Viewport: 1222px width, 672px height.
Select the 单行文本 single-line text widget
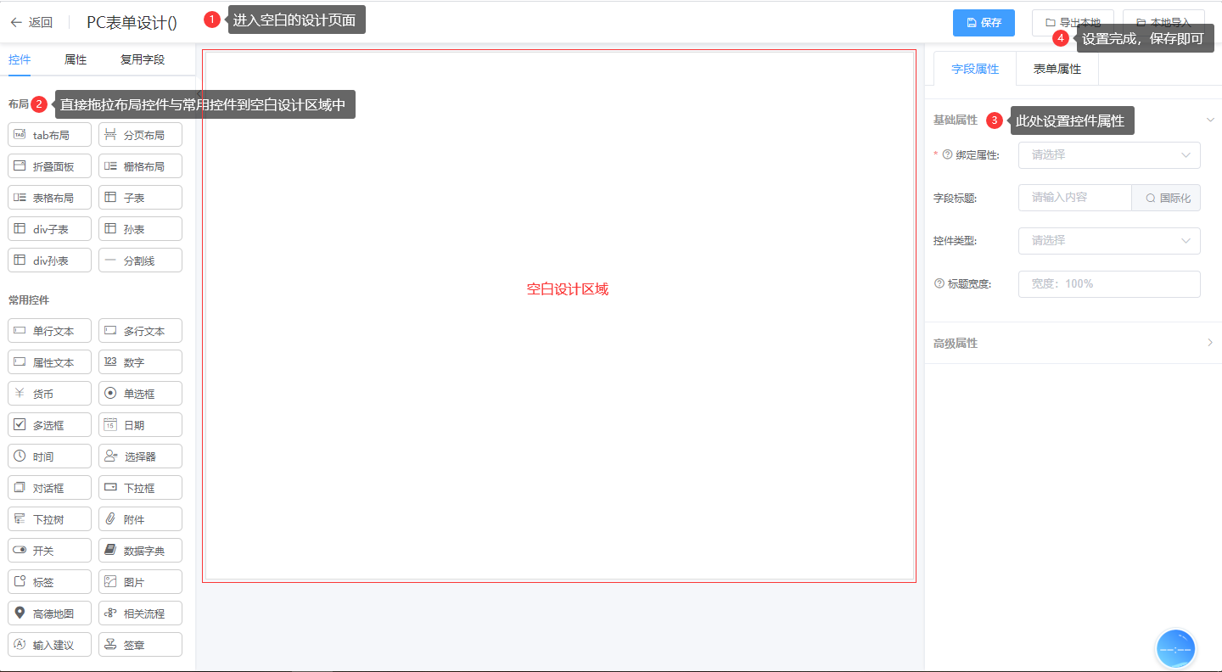(49, 331)
